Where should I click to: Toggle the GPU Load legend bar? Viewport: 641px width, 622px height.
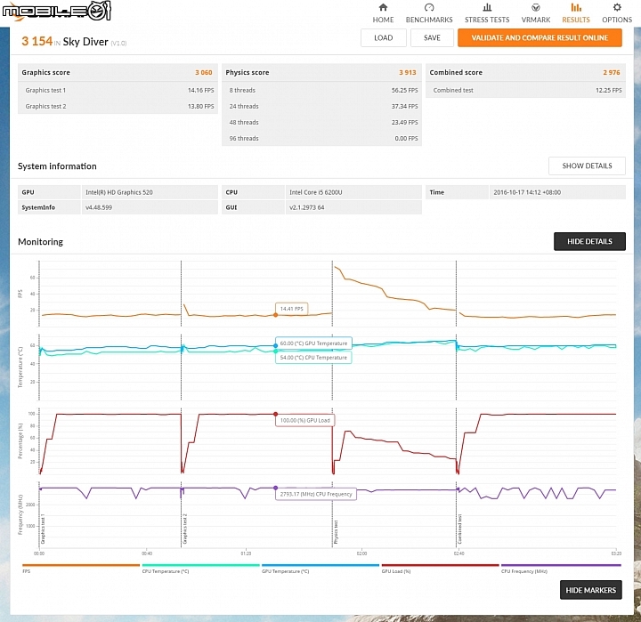pyautogui.click(x=441, y=565)
